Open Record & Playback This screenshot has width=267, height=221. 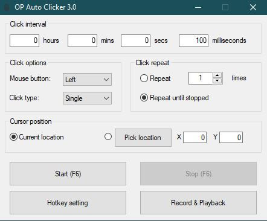[x=198, y=203]
